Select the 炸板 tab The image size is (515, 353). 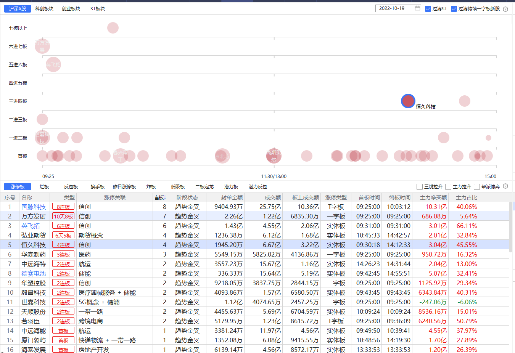click(151, 187)
